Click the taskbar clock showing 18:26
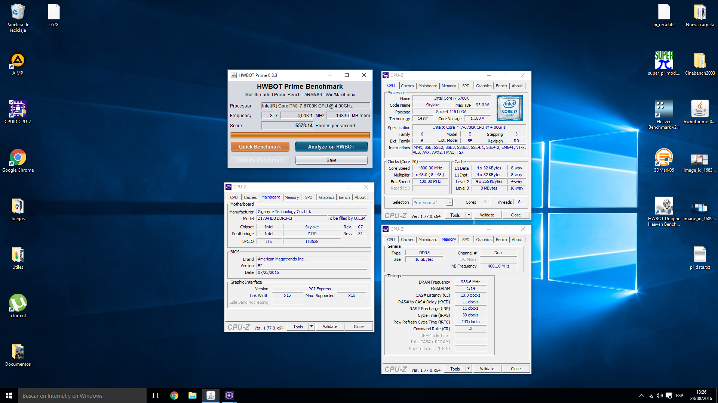 click(x=701, y=396)
